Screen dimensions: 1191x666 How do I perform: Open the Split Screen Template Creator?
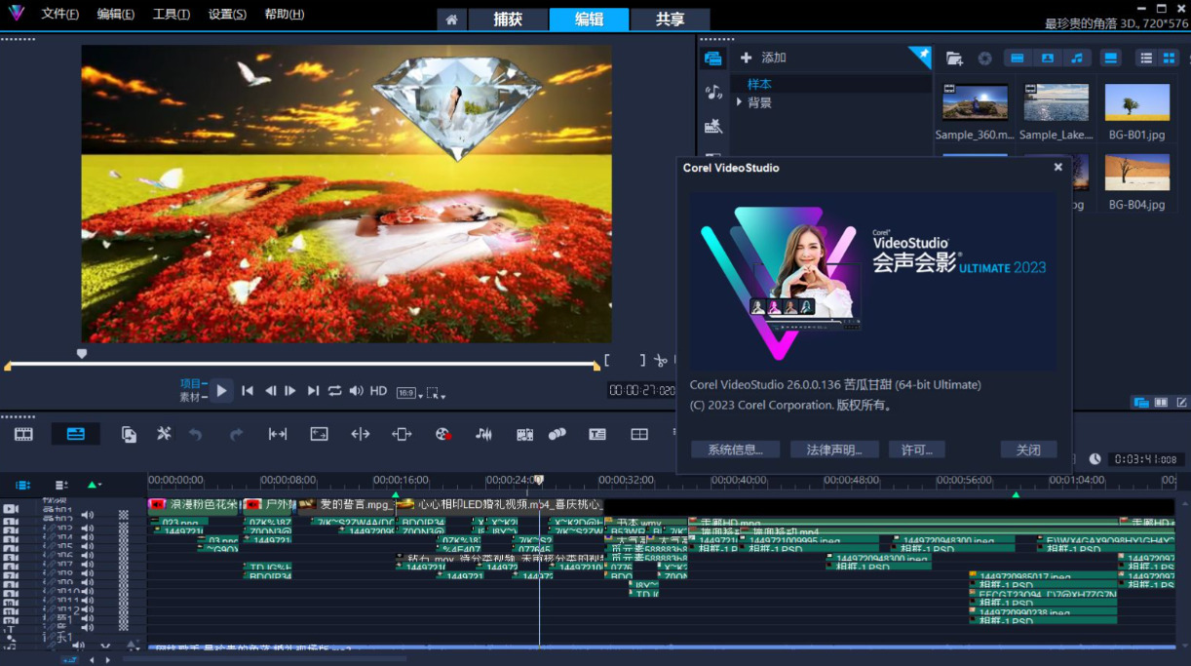click(x=639, y=435)
